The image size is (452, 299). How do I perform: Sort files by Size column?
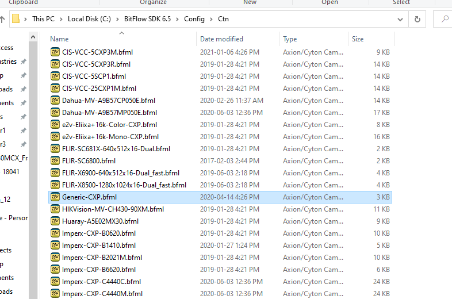pyautogui.click(x=358, y=39)
